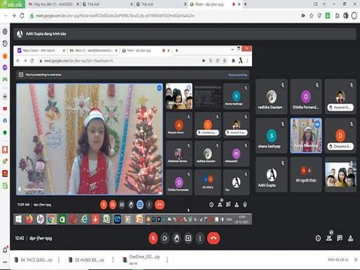Select Aditi Gupta participant tile
Viewport: 360px width, 270px height.
point(271,174)
